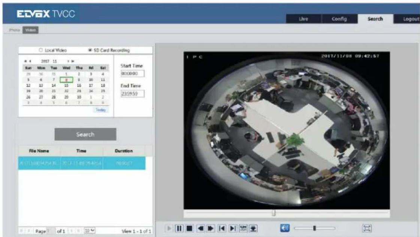Click last-page pager arrow

78,231
